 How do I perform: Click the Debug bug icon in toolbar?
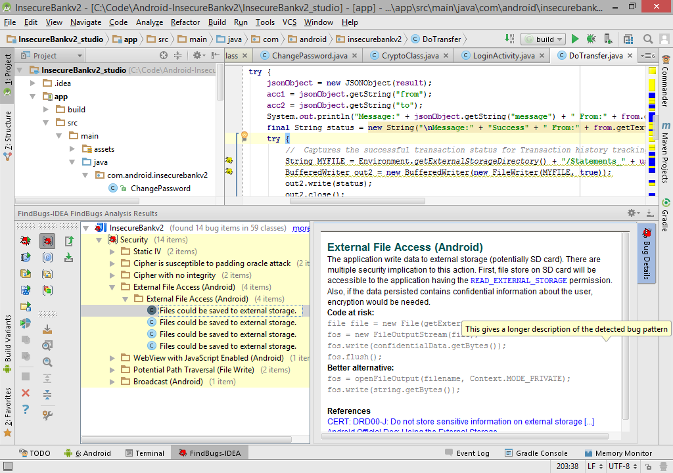coord(591,39)
